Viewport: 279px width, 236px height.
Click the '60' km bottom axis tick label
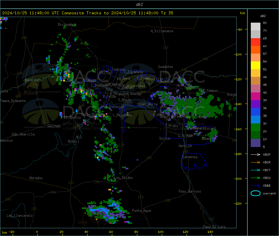click(x=111, y=232)
